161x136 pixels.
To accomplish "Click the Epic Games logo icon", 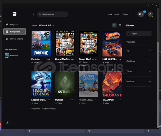I will (x=14, y=14).
